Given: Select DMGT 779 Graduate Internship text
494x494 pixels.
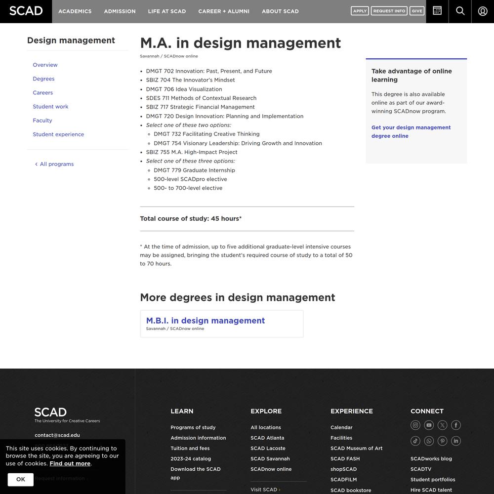Looking at the screenshot, I should 194,170.
